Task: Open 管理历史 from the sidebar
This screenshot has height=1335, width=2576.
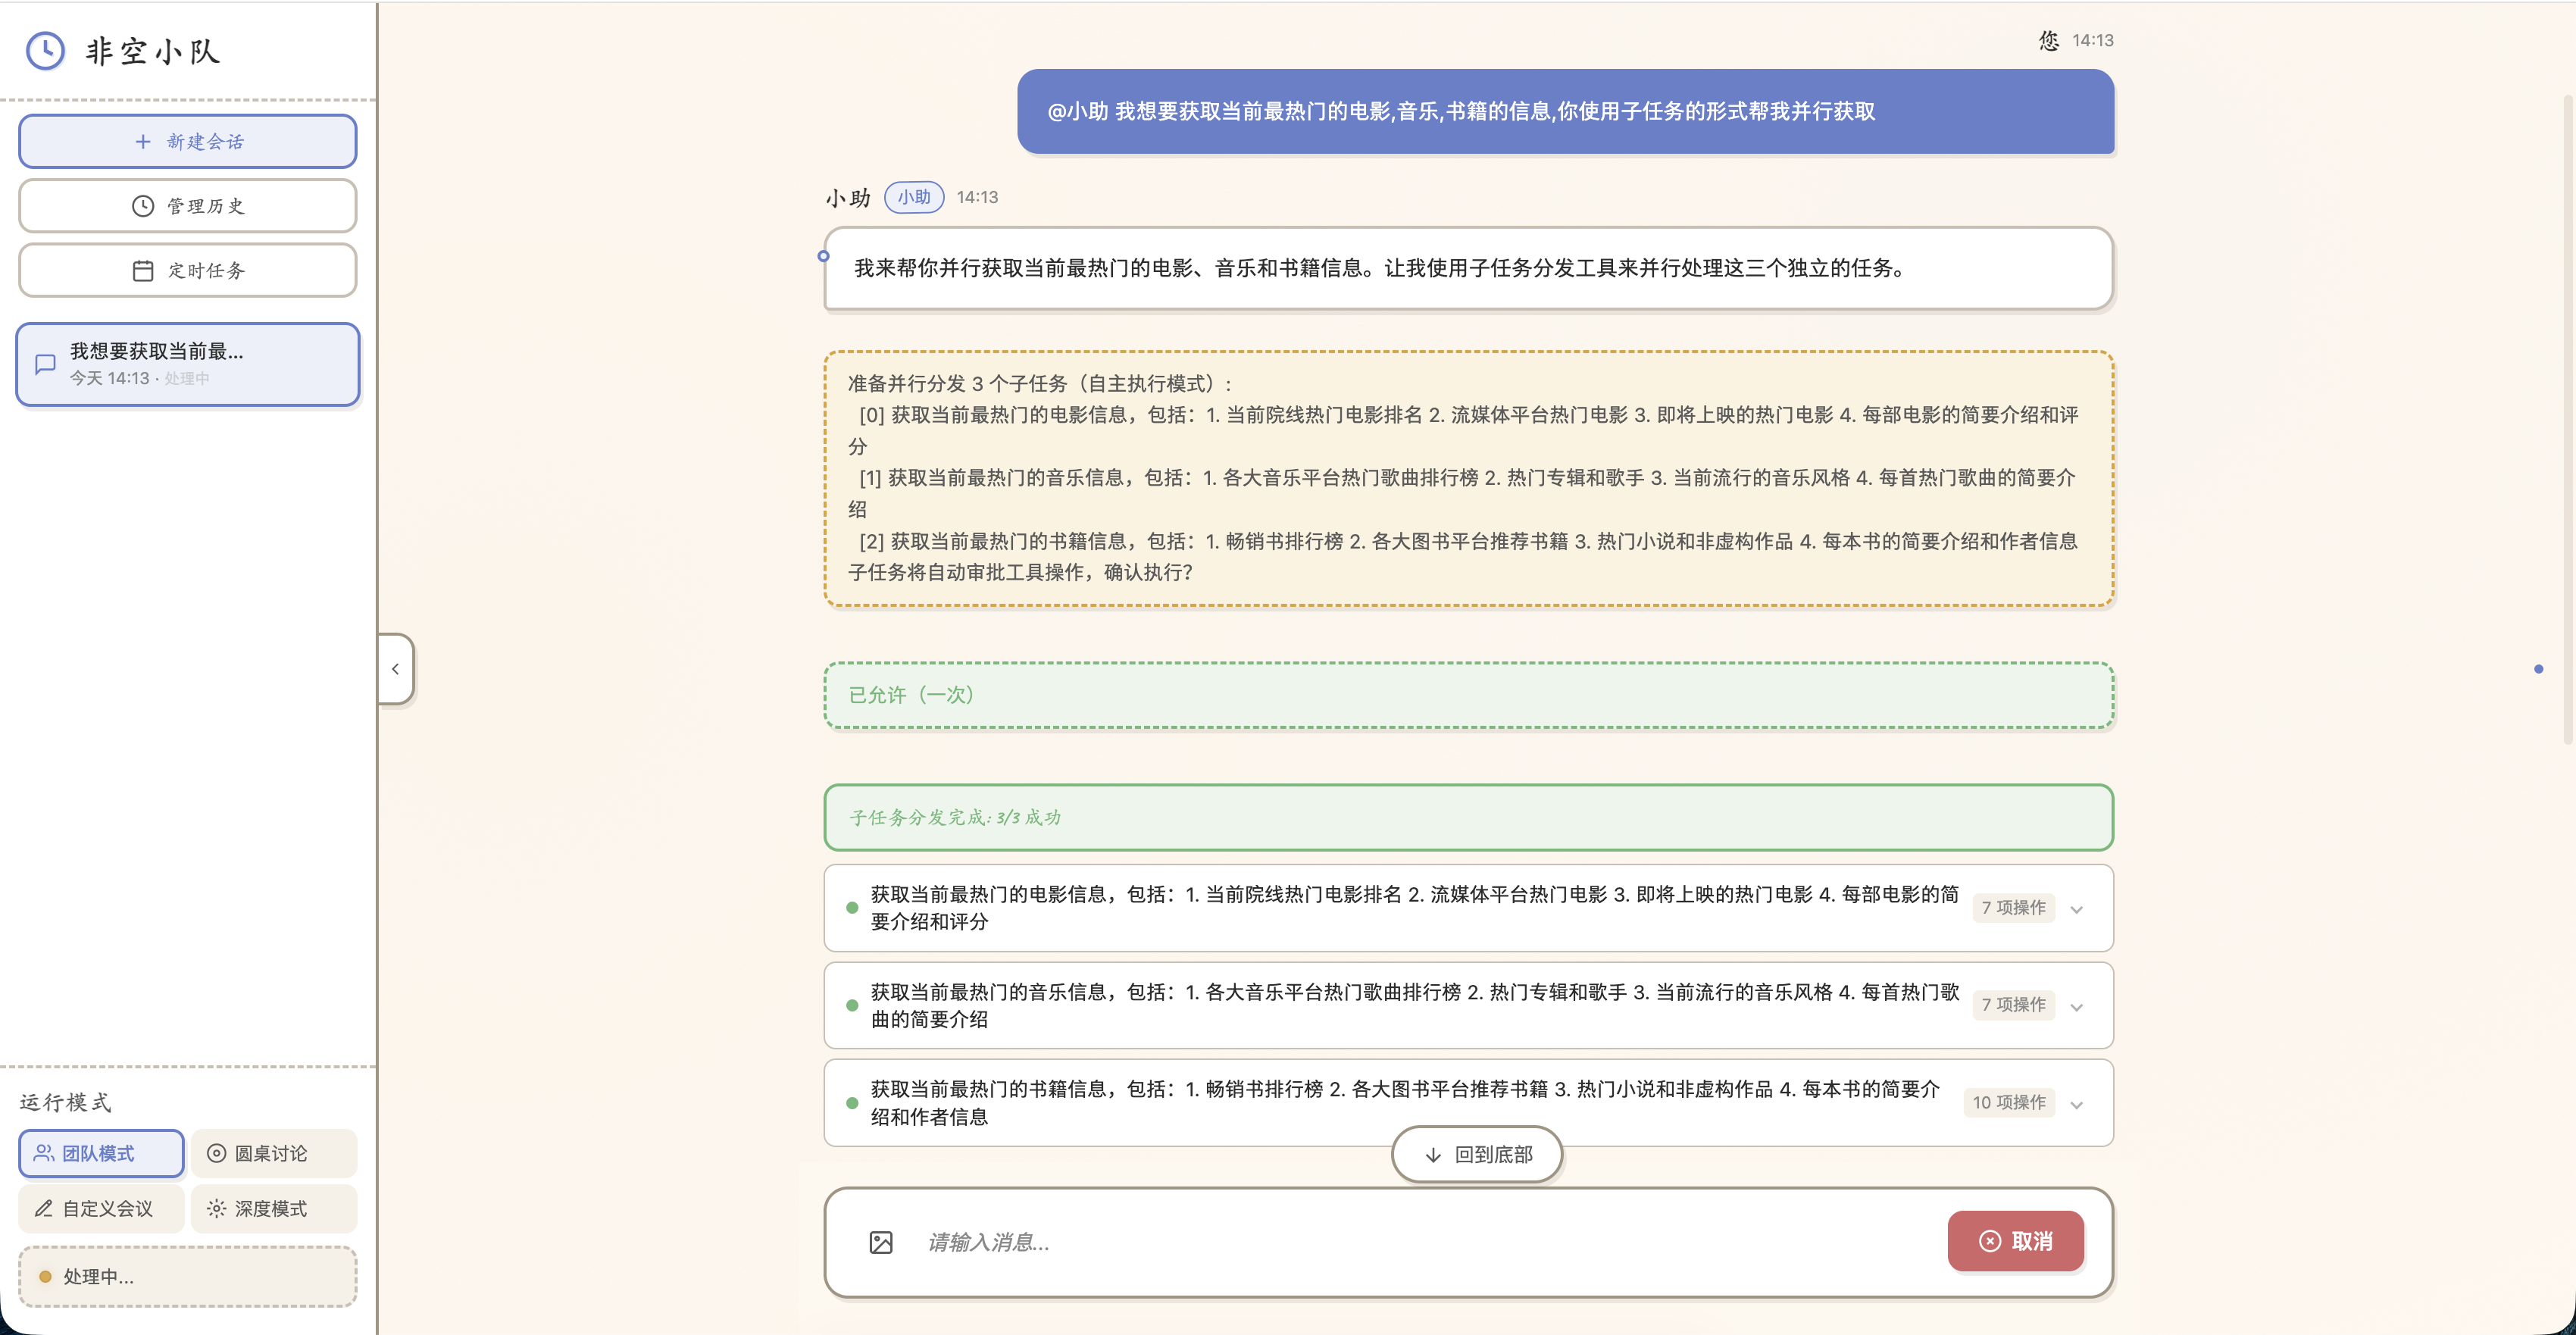Action: tap(187, 206)
